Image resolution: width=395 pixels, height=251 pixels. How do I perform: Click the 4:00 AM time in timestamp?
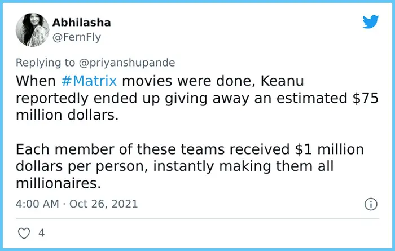tap(37, 204)
